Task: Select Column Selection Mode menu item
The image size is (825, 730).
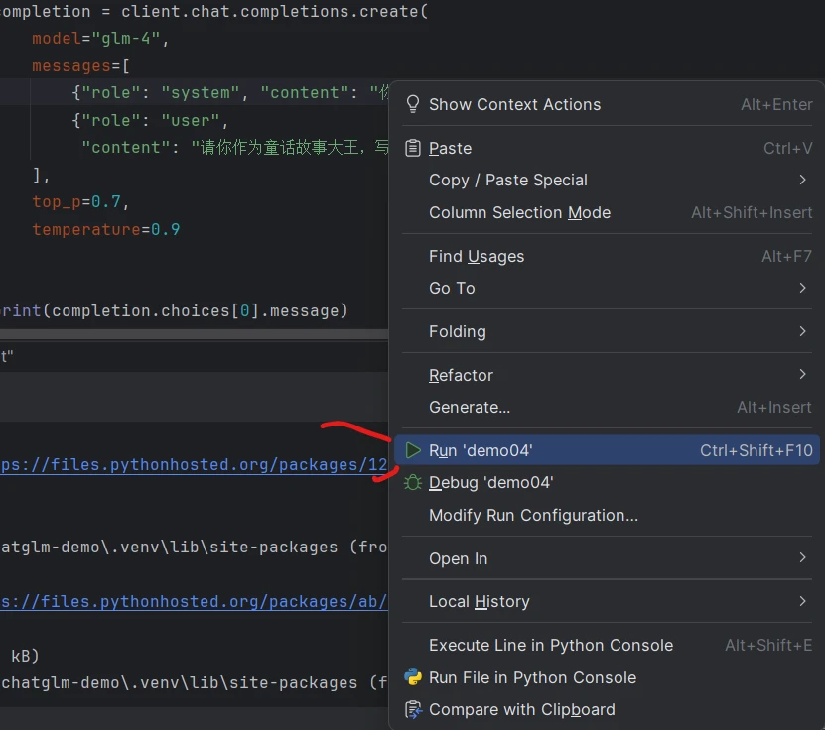Action: tap(519, 212)
